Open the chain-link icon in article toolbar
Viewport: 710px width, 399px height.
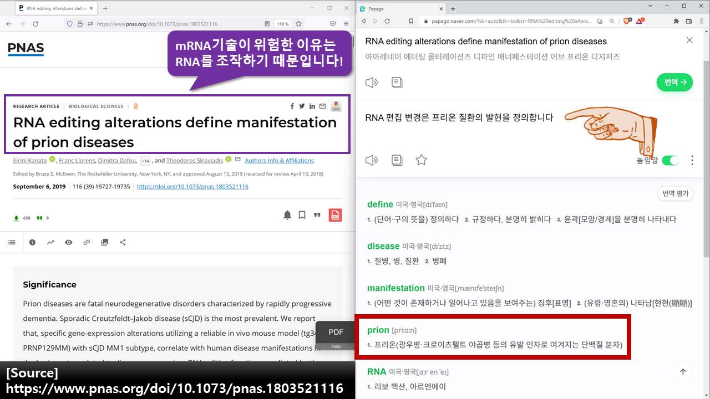(x=87, y=242)
